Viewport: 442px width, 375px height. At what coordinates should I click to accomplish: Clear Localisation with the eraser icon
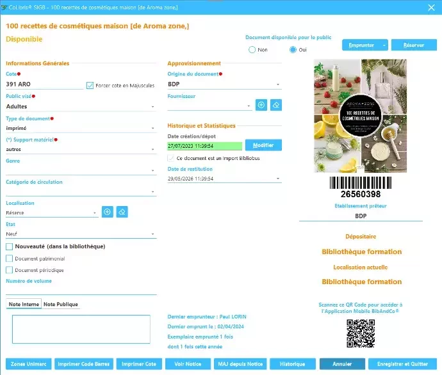coord(122,212)
